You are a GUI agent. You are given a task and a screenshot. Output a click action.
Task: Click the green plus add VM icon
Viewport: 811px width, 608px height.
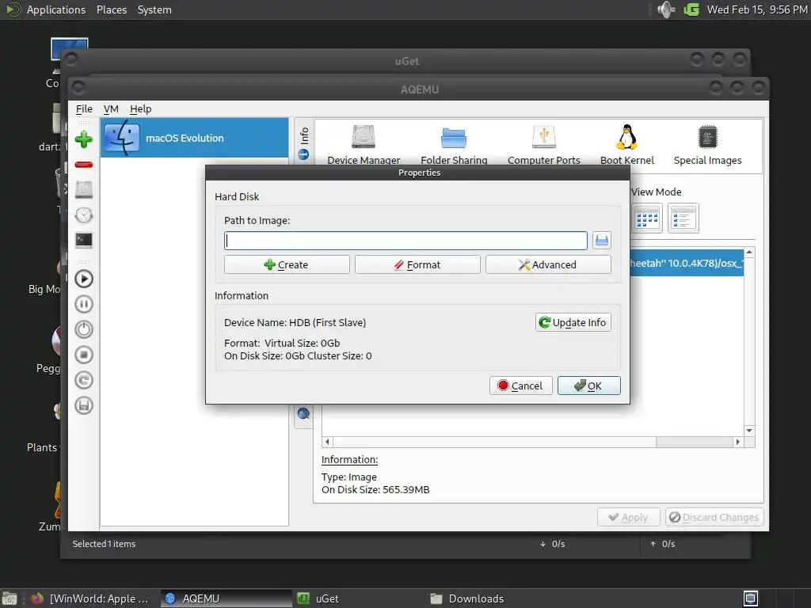coord(84,139)
